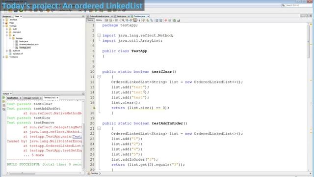This screenshot has width=314, height=177.
Task: Click the TestApp stack trace link in output
Action: click(x=78, y=137)
